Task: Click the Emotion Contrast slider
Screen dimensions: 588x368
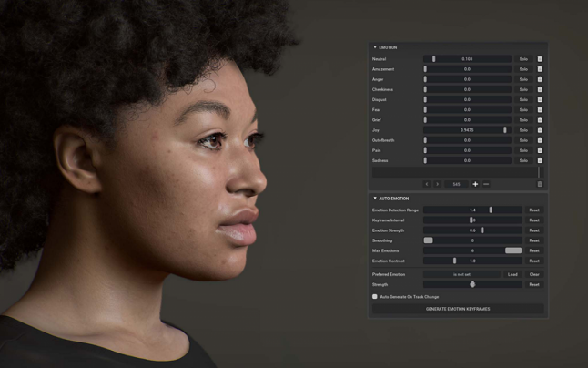Action: pyautogui.click(x=472, y=261)
